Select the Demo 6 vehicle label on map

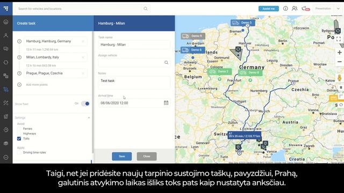tap(193, 50)
